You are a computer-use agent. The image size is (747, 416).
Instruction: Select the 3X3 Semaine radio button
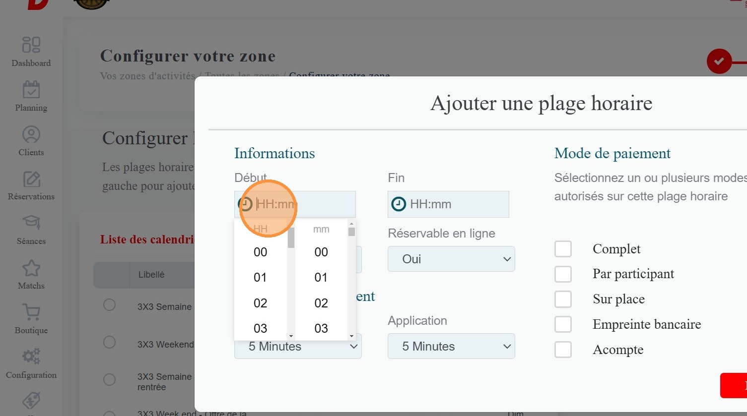pyautogui.click(x=109, y=304)
